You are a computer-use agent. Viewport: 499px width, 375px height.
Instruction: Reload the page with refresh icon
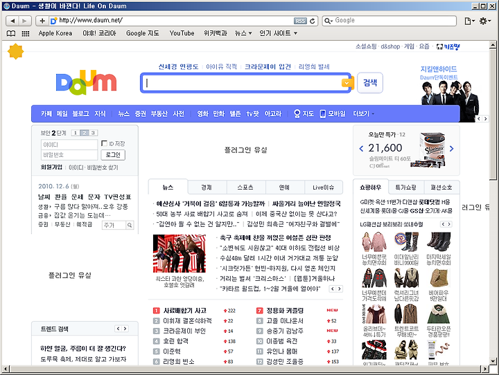point(313,21)
